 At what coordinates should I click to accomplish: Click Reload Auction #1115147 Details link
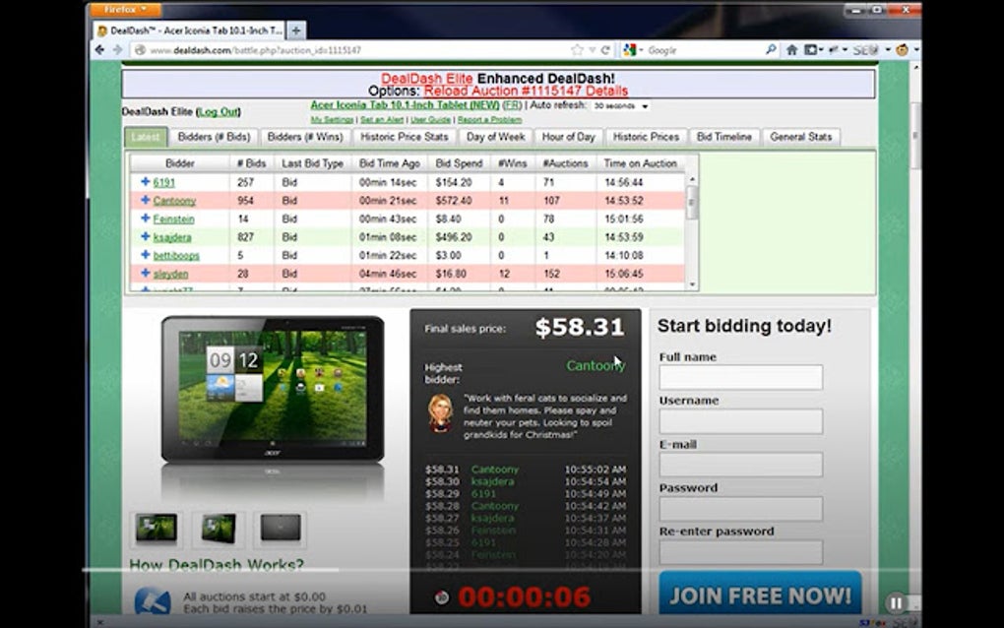pos(526,91)
